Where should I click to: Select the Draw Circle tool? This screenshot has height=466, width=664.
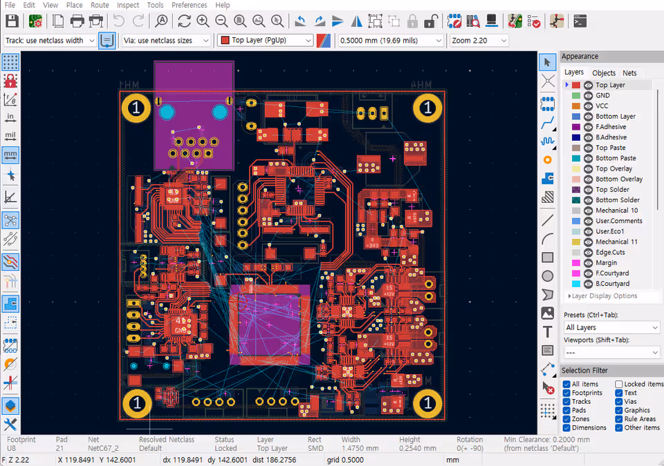[548, 276]
